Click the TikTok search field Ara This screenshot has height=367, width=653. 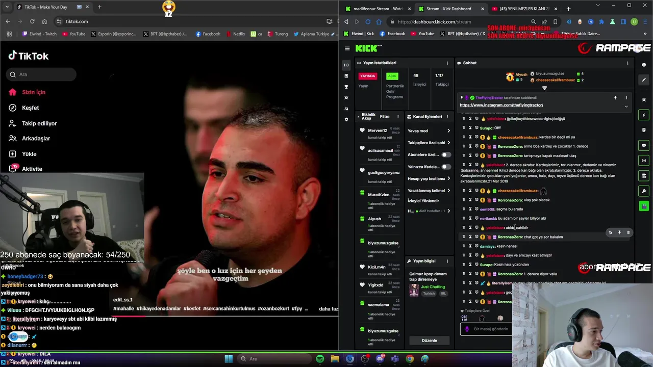[42, 74]
